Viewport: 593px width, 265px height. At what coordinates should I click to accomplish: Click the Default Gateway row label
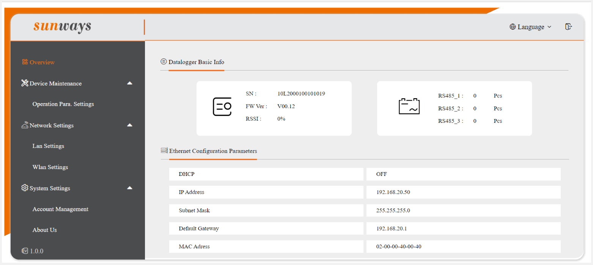pos(199,229)
